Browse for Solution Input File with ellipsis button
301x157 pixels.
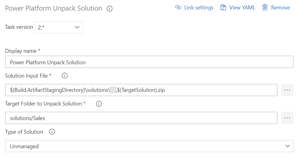tap(287, 90)
